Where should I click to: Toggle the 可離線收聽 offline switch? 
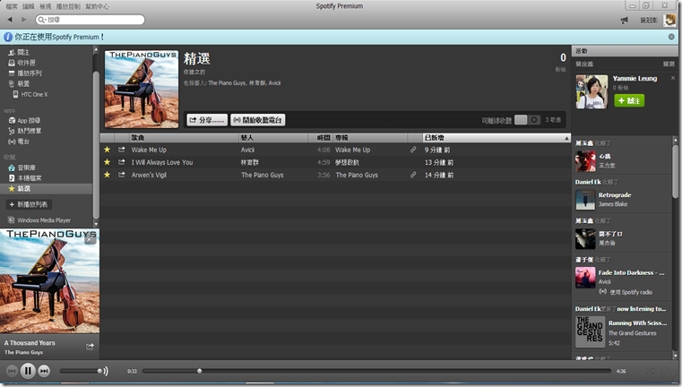[527, 120]
